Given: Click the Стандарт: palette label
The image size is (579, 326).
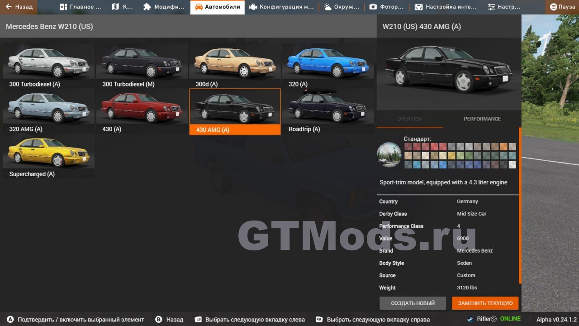Looking at the screenshot, I should click(x=418, y=139).
